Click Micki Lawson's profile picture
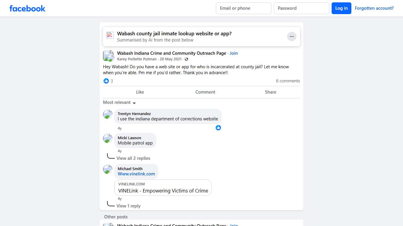Screen dimensions: 403x226 tap(108, 138)
